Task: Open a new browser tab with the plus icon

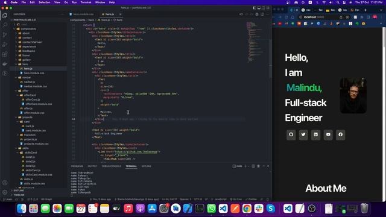Action: (x=365, y=10)
